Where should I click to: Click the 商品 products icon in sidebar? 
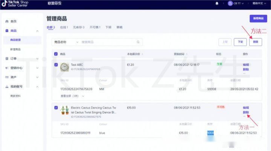[7, 31]
